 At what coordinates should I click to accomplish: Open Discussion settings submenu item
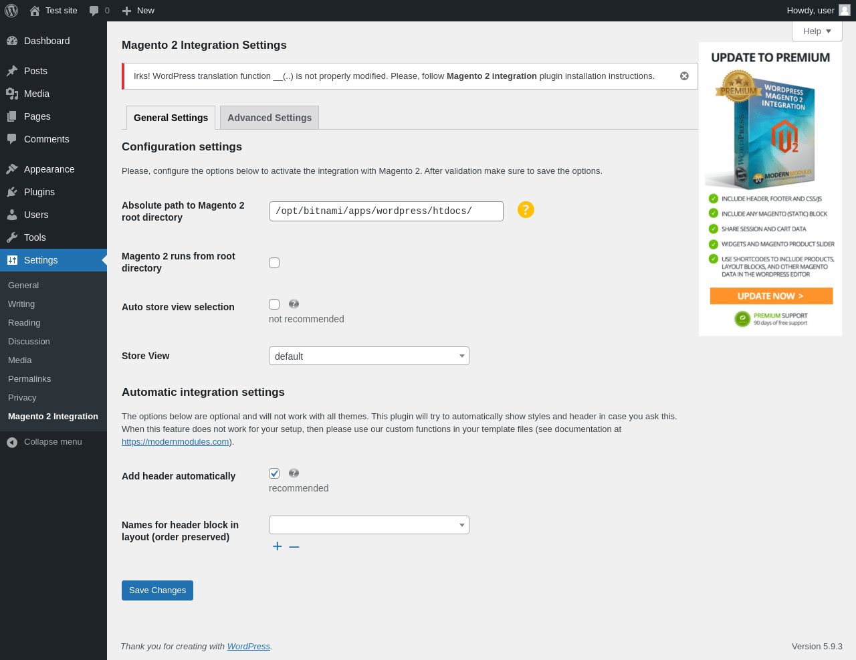(x=29, y=342)
